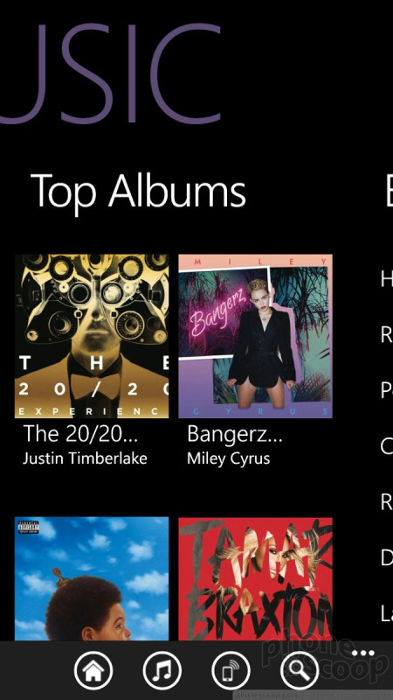Open The 20/20... album title link
Image resolution: width=393 pixels, height=700 pixels.
[x=80, y=433]
